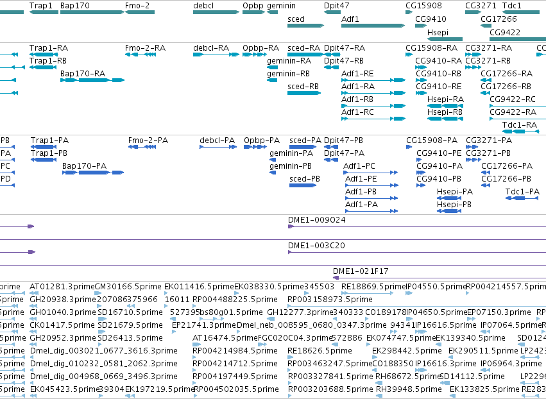The height and width of the screenshot is (399, 546).
Task: Click the Hsepi gene label
Action: pos(438,32)
